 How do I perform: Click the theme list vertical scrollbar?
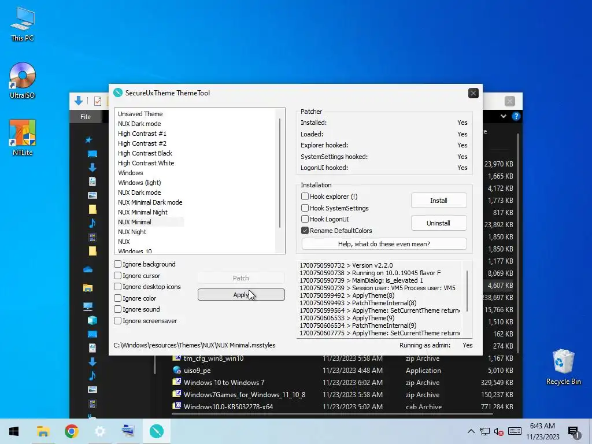click(280, 173)
